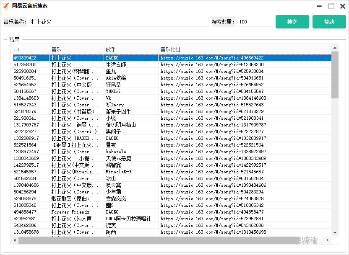This screenshot has width=349, height=255.
Task: Select the row by singer 黑崎子
Action: [x=172, y=131]
